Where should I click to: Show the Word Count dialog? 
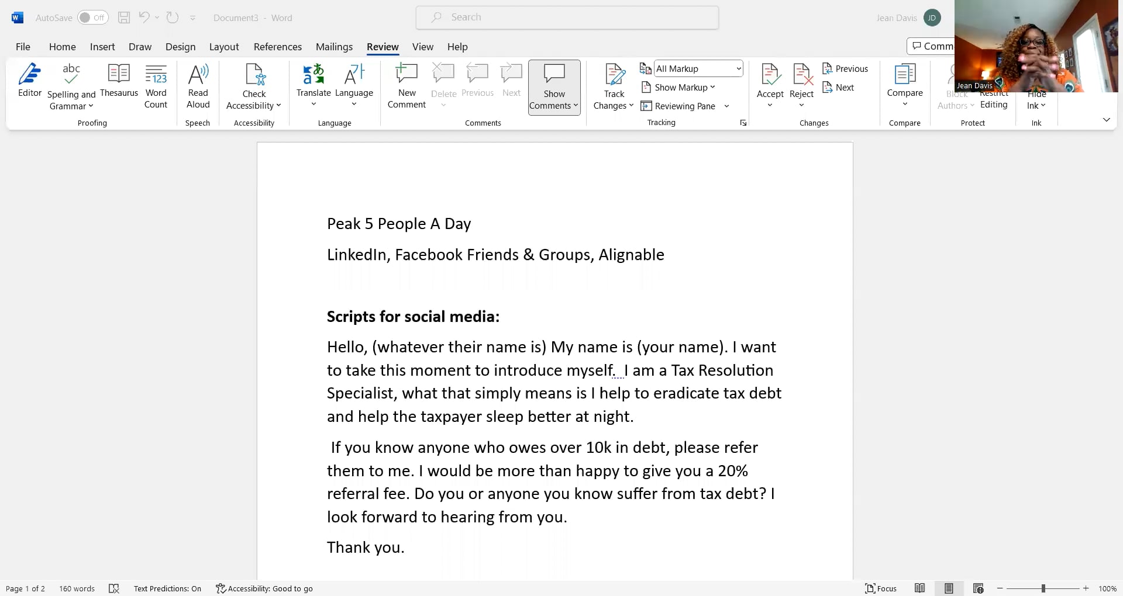[x=156, y=86]
